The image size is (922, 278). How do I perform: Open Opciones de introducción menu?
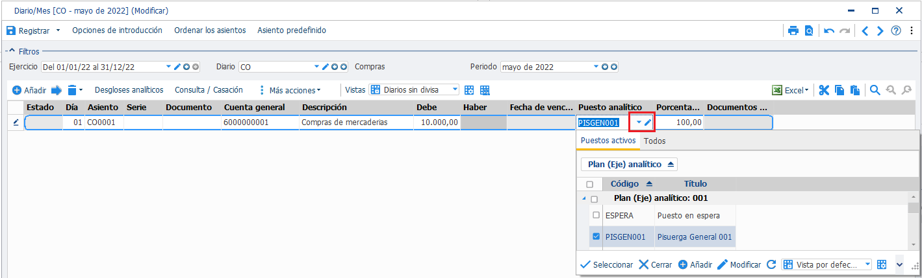click(117, 30)
